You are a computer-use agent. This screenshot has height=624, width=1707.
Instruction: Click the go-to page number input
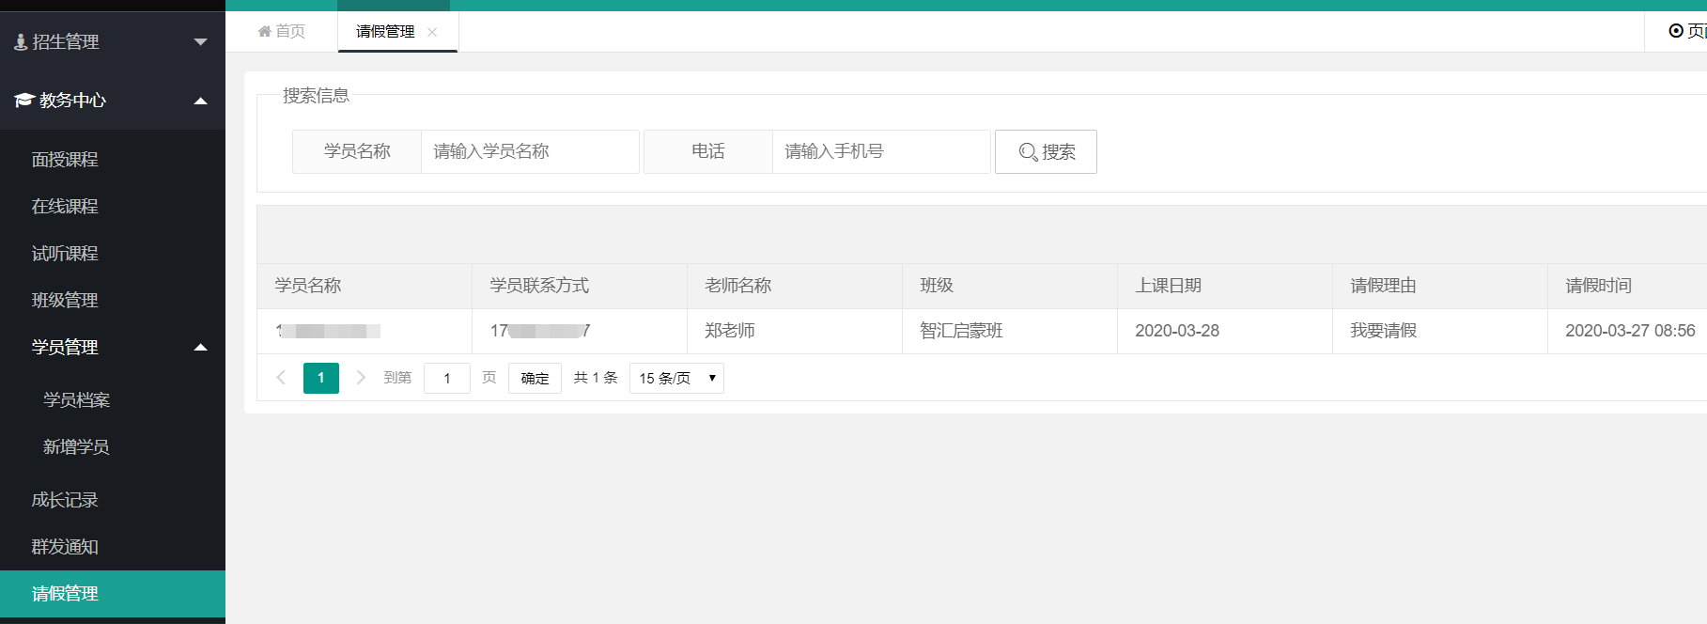tap(447, 378)
